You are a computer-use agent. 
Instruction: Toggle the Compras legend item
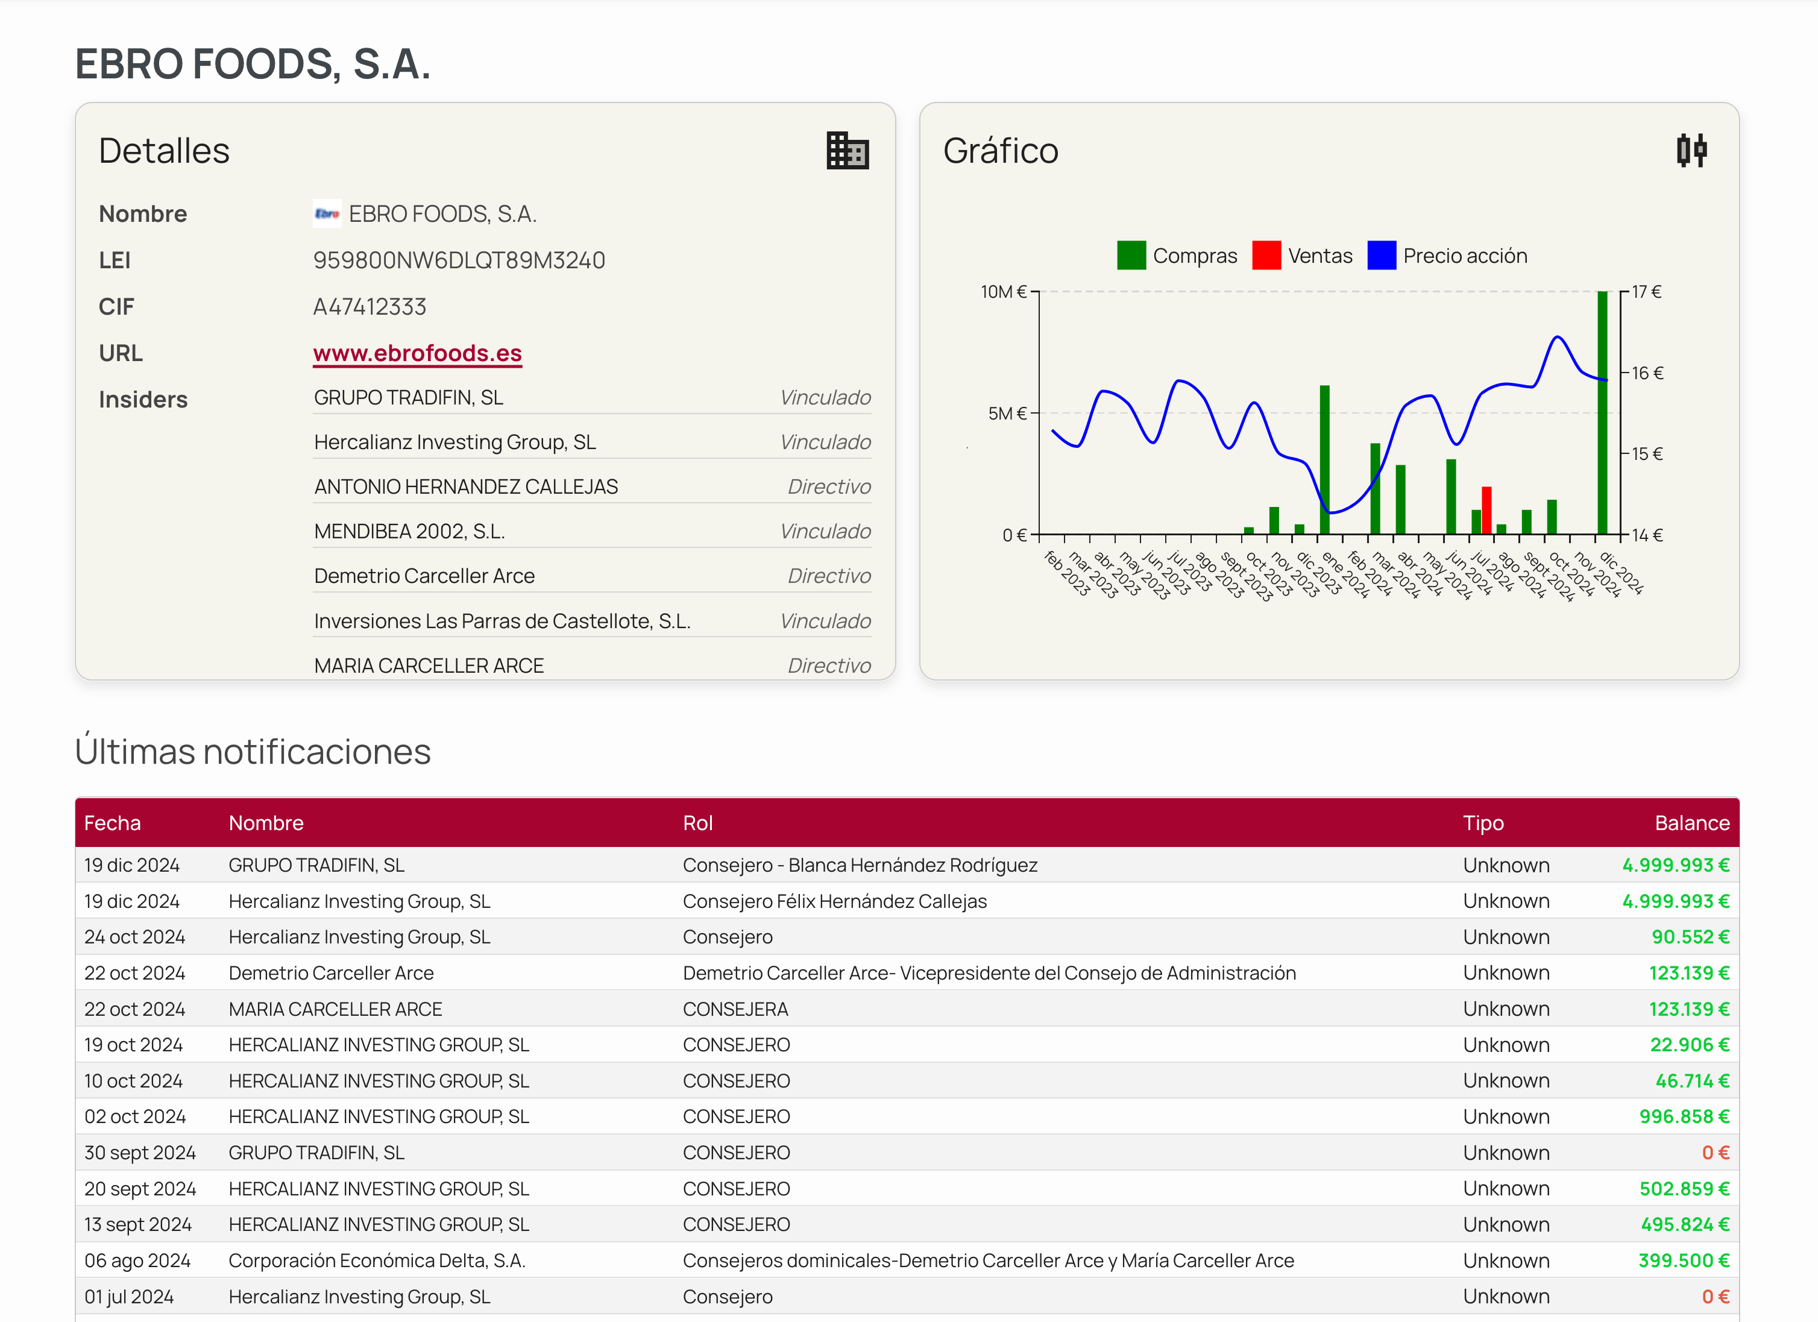tap(1177, 256)
